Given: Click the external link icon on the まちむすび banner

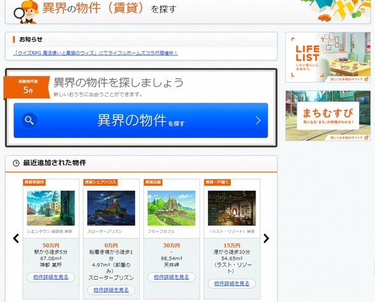Looking at the screenshot, I should (x=366, y=137).
